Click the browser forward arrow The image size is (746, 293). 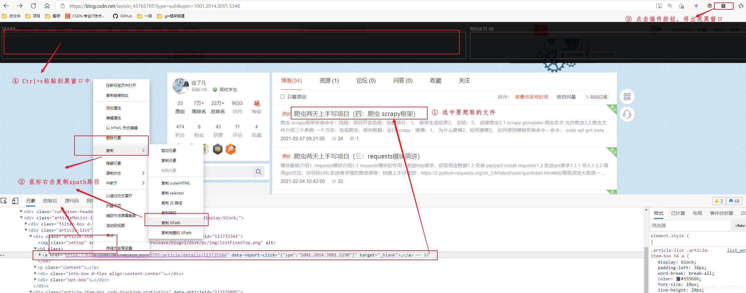[20, 6]
